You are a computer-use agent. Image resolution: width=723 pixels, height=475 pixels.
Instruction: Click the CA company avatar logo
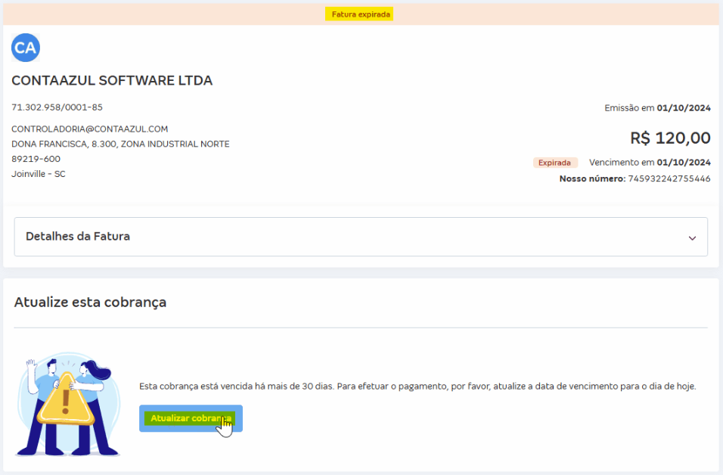point(26,48)
